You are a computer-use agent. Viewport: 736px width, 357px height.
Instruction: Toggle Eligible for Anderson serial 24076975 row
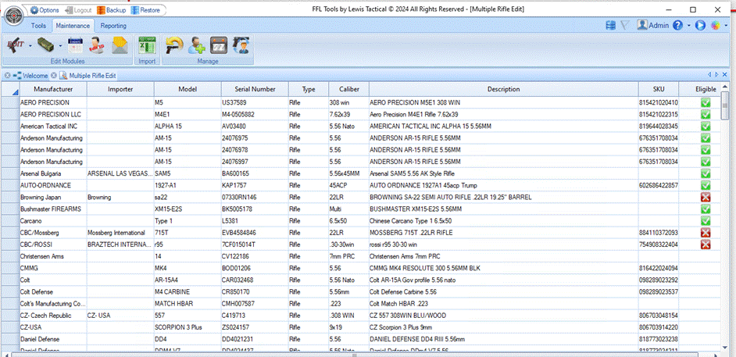coord(705,138)
